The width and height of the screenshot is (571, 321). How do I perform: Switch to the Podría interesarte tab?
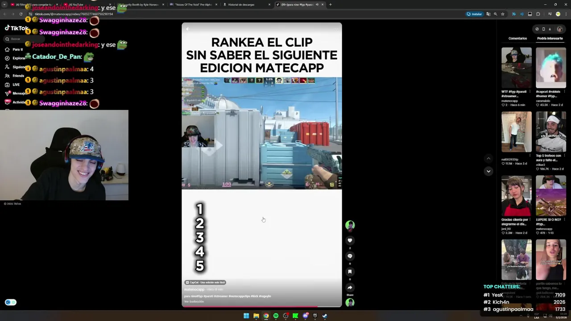point(550,38)
